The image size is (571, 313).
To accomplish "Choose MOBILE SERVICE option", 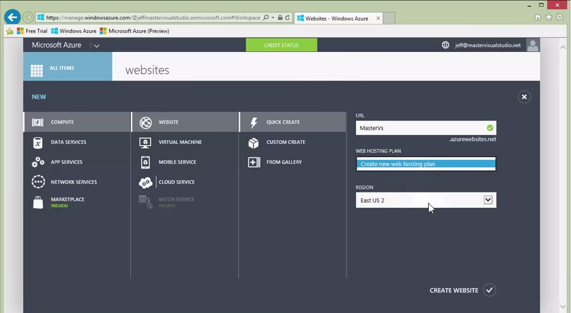I will 184,162.
